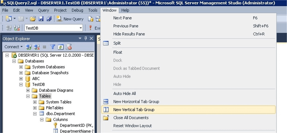287x133 pixels.
Task: Click the Refresh icon in Object Explorer
Action: [x=61, y=47]
